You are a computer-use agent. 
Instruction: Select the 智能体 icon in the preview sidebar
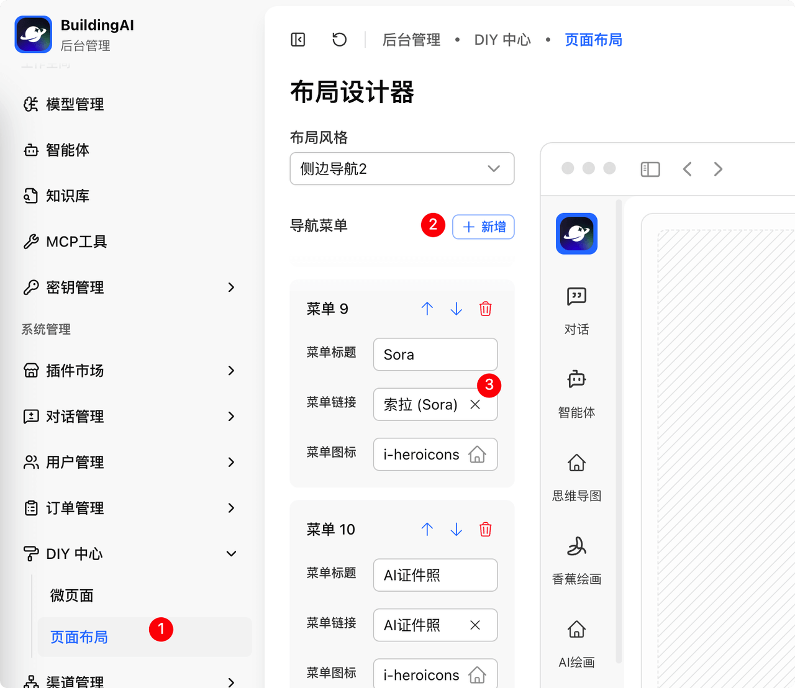click(576, 380)
